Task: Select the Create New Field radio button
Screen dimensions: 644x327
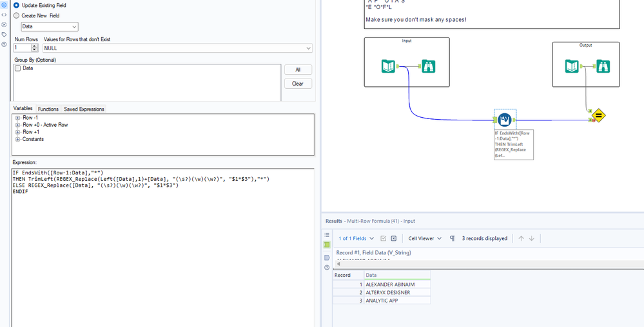Action: [x=16, y=15]
